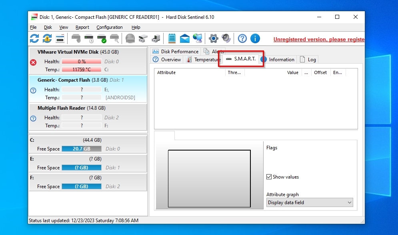Click the Unregistered version registration link
398x235 pixels.
pos(319,39)
